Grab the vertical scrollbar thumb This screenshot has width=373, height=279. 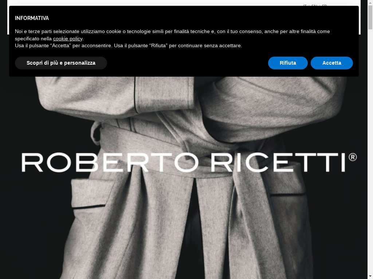pyautogui.click(x=370, y=17)
